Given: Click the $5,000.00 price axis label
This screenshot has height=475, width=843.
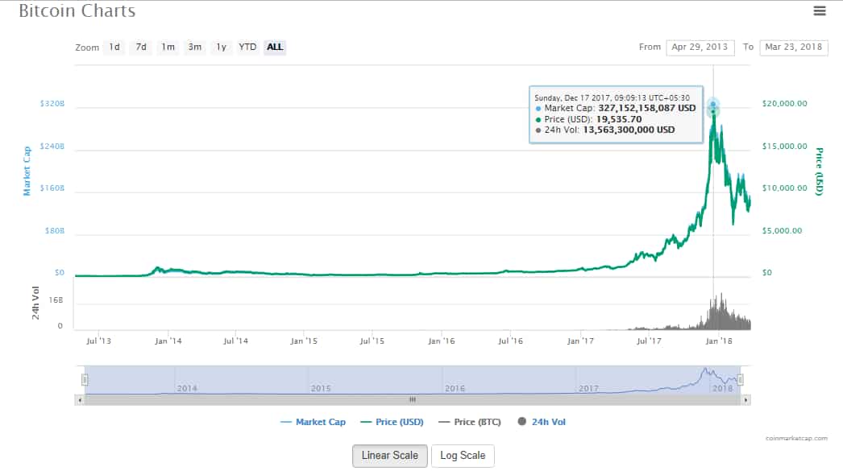Looking at the screenshot, I should (782, 230).
